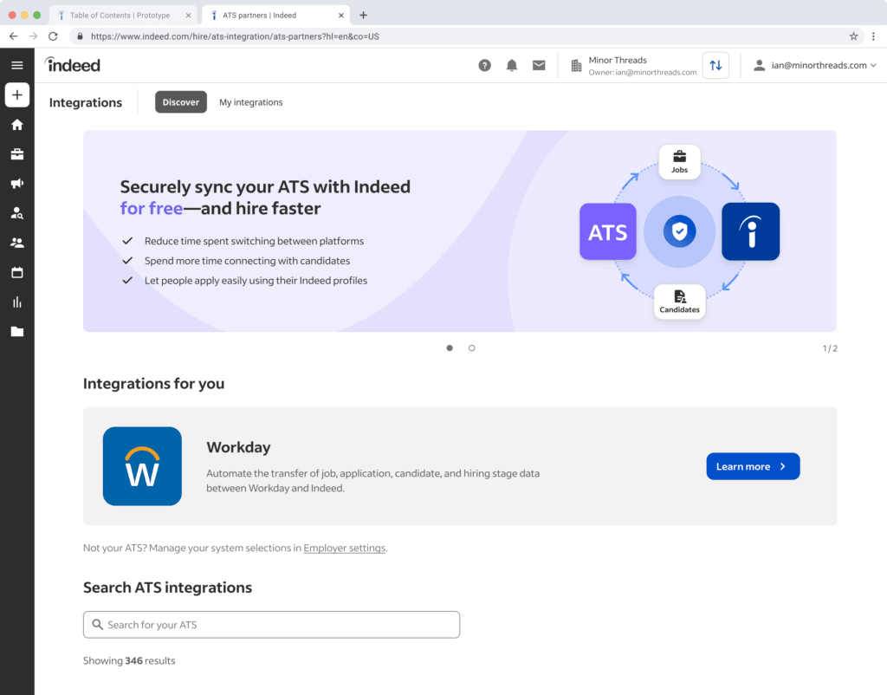Click the 'Showing 346 results' text
The image size is (887, 695).
pos(129,660)
